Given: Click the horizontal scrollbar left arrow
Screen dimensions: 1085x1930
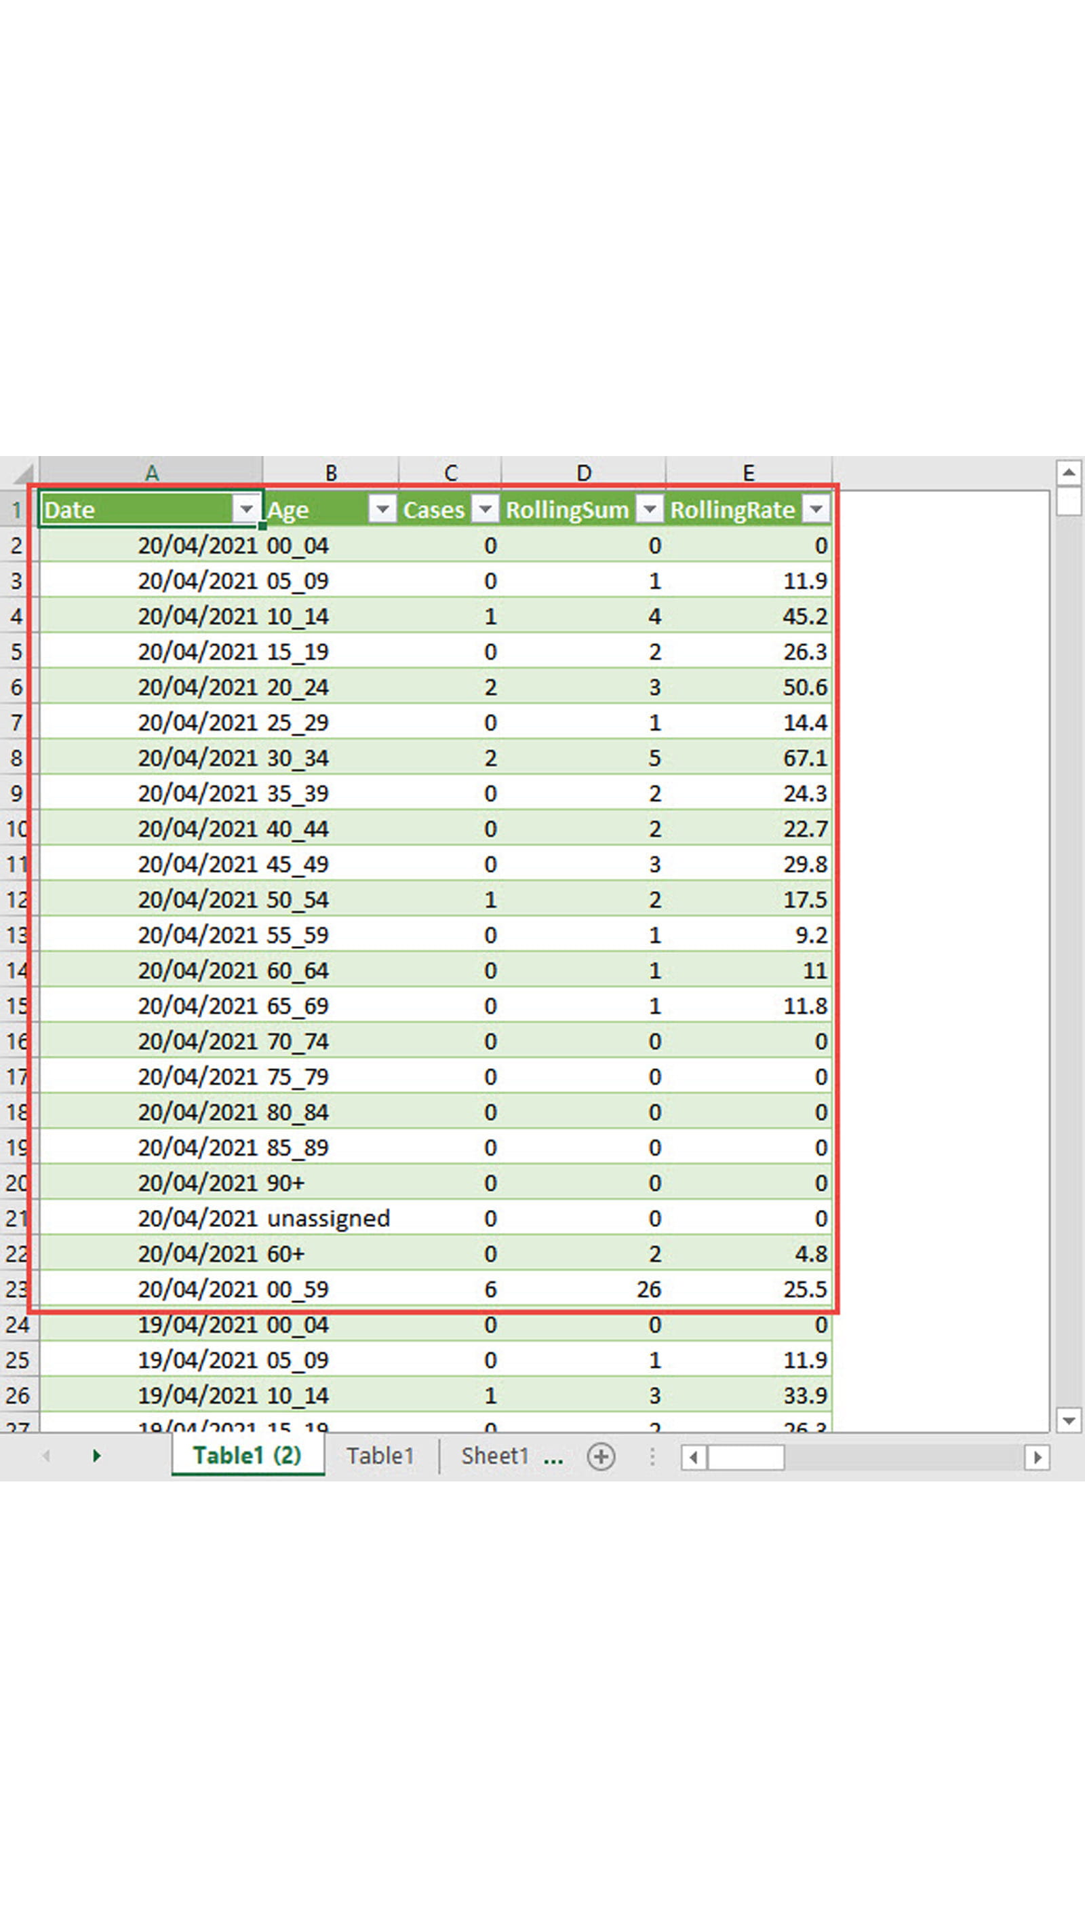Looking at the screenshot, I should pyautogui.click(x=693, y=1457).
